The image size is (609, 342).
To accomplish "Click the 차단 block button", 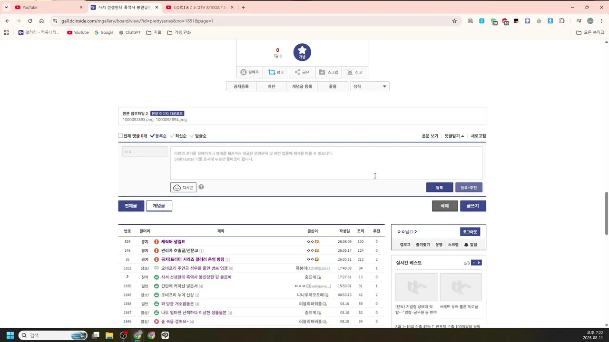I will (272, 86).
